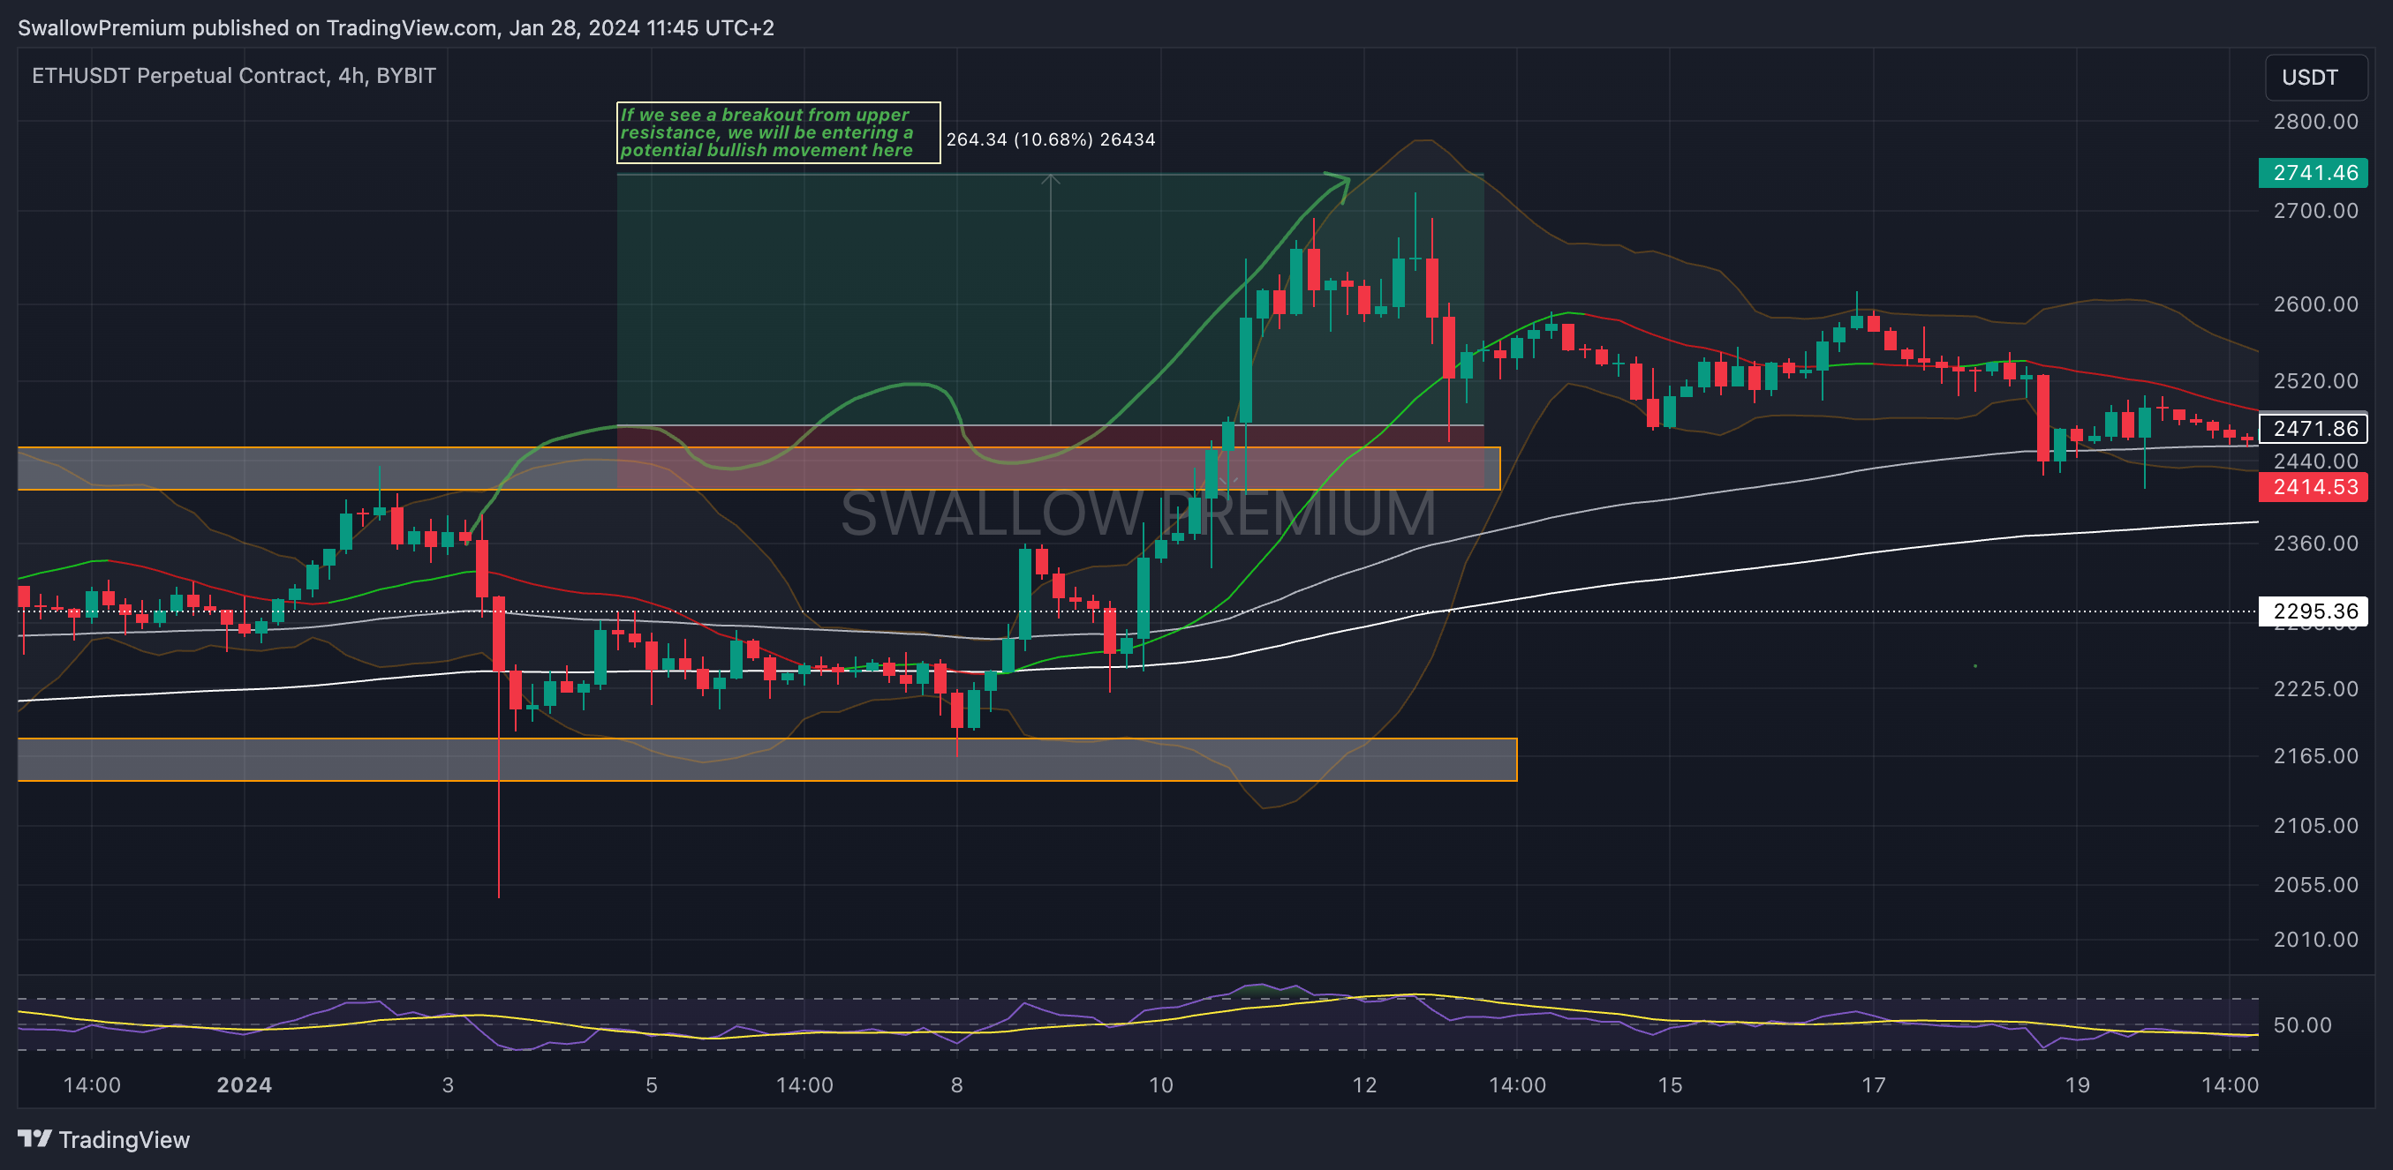
Task: Click the 2024 year label on time axis
Action: click(x=245, y=1084)
